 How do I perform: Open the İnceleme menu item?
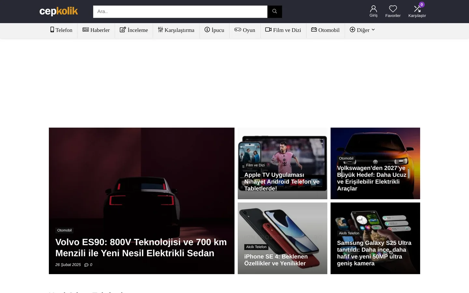click(x=134, y=30)
